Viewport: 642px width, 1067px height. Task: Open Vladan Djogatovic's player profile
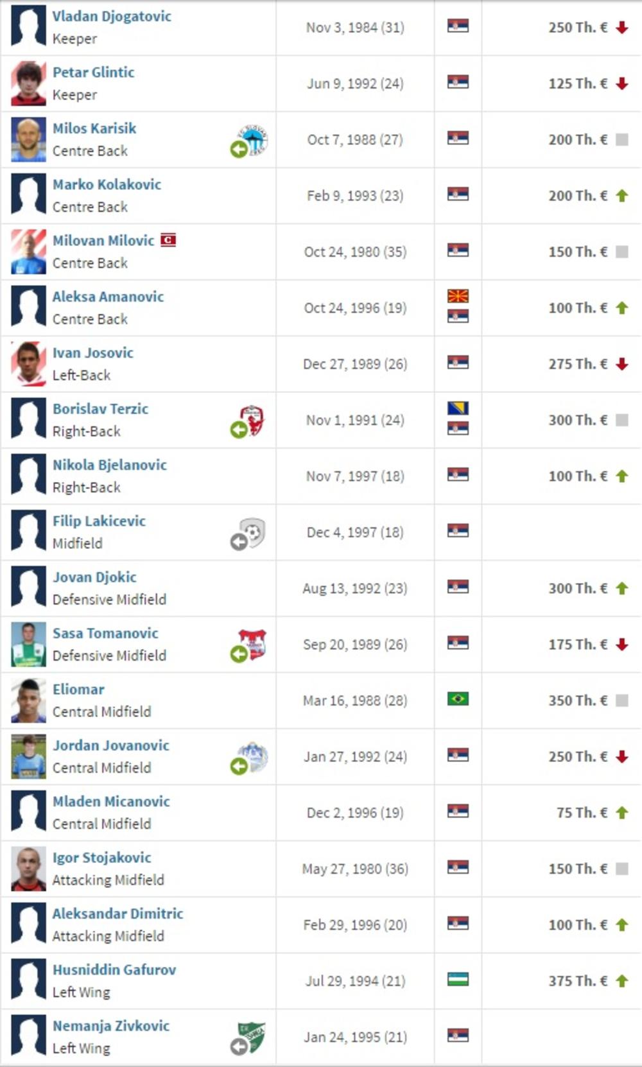[x=112, y=16]
